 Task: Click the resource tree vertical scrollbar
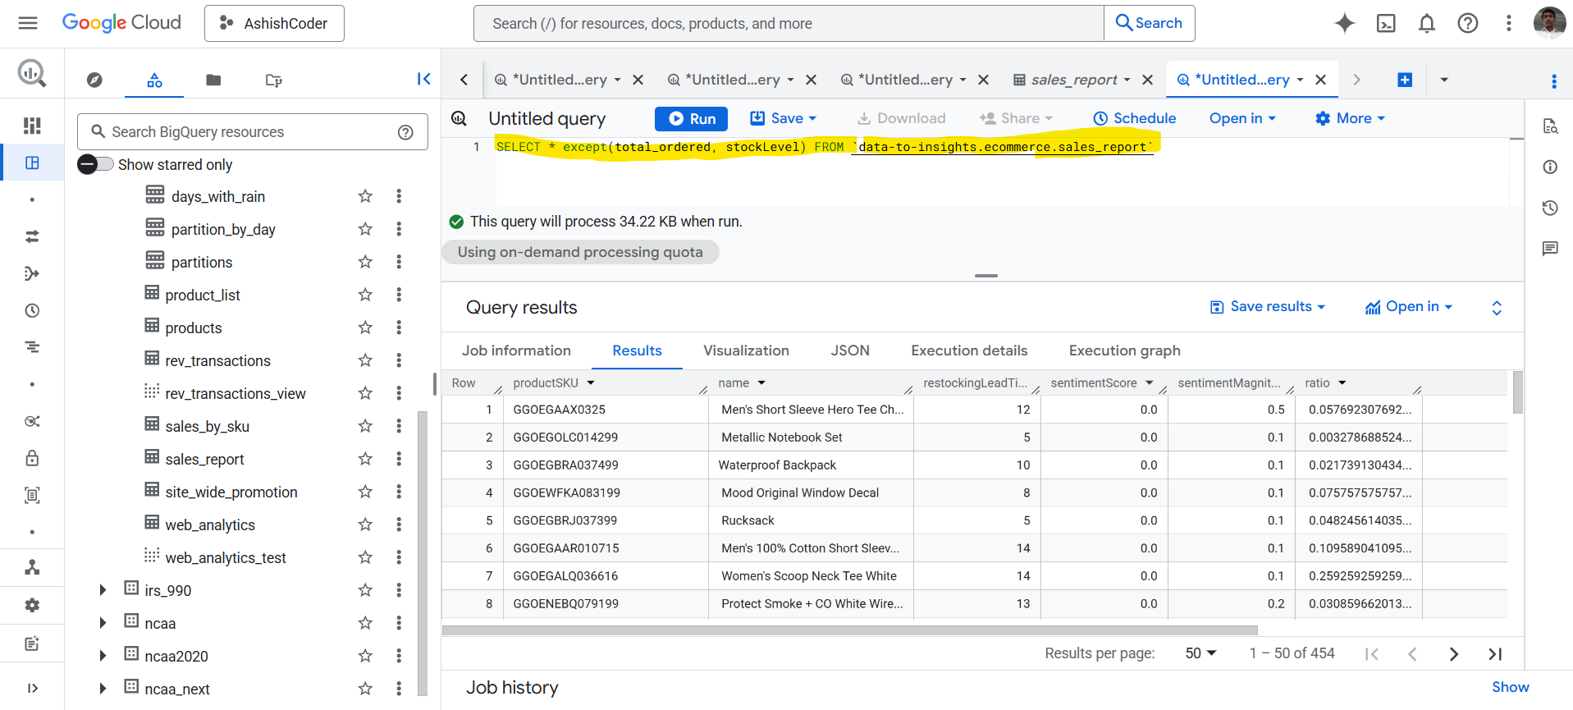423,552
